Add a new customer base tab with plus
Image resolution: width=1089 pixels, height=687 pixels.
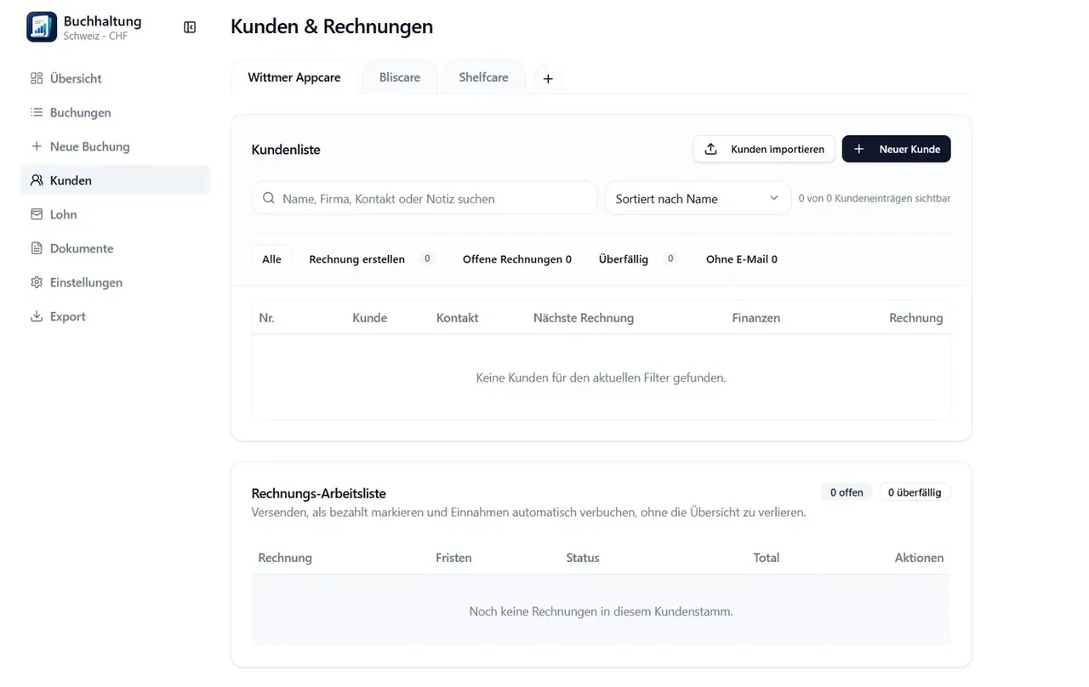548,78
